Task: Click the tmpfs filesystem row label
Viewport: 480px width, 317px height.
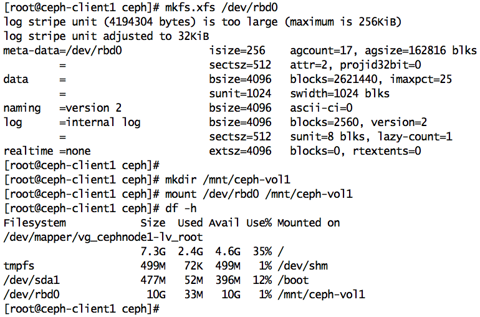Action: 19,266
